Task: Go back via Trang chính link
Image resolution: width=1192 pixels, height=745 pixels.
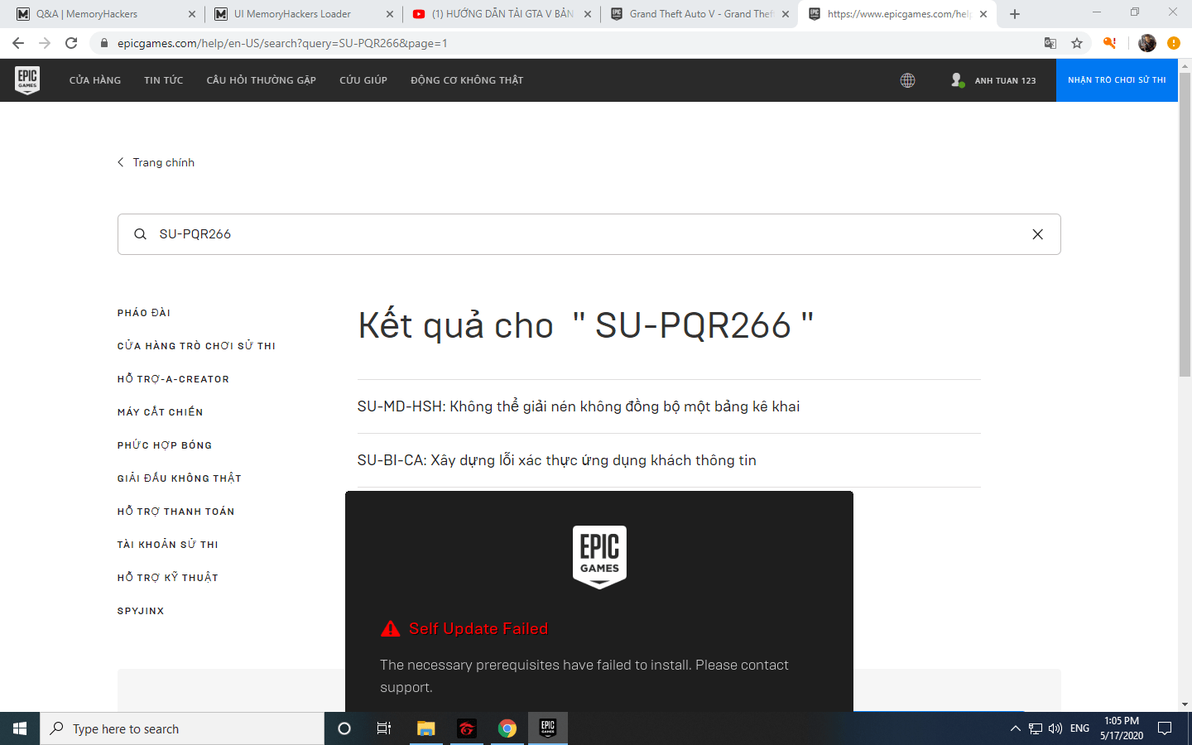Action: [x=156, y=162]
